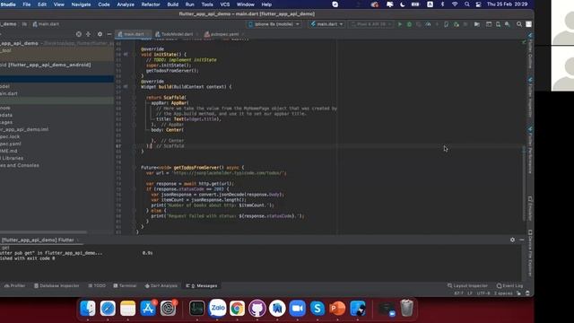Image resolution: width=574 pixels, height=323 pixels.
Task: Click the inspection checkmark at editor top-right
Action: 524,42
